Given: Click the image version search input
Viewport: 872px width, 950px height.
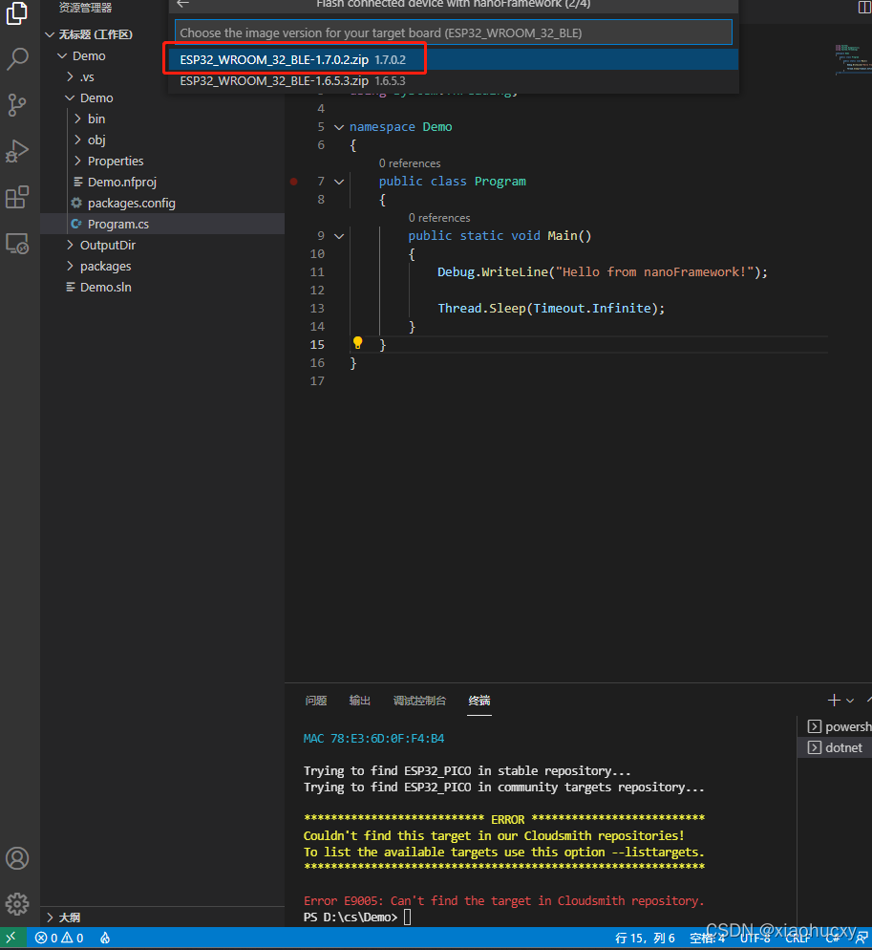Looking at the screenshot, I should pyautogui.click(x=454, y=32).
